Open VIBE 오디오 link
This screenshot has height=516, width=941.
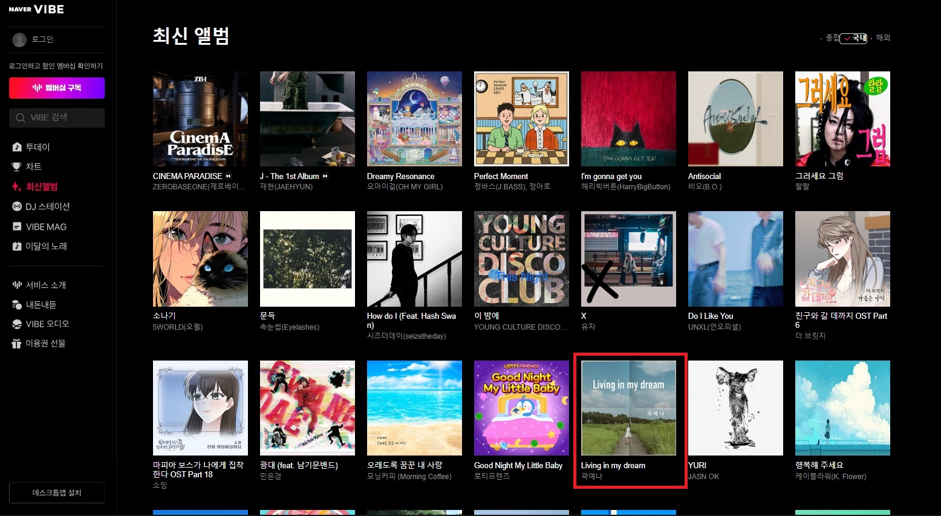(x=47, y=324)
